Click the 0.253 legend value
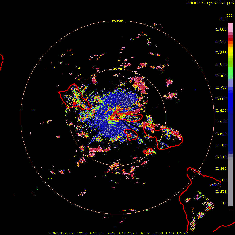235x235 pixels. 221,192
